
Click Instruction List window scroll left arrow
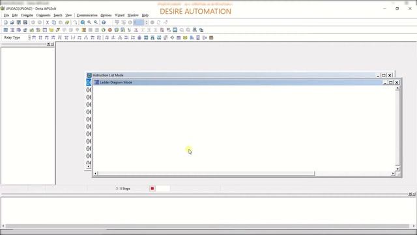click(x=89, y=166)
